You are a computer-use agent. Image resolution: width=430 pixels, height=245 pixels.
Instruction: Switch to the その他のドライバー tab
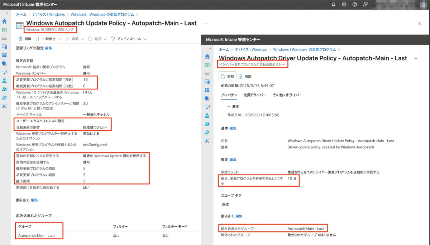coord(287,95)
